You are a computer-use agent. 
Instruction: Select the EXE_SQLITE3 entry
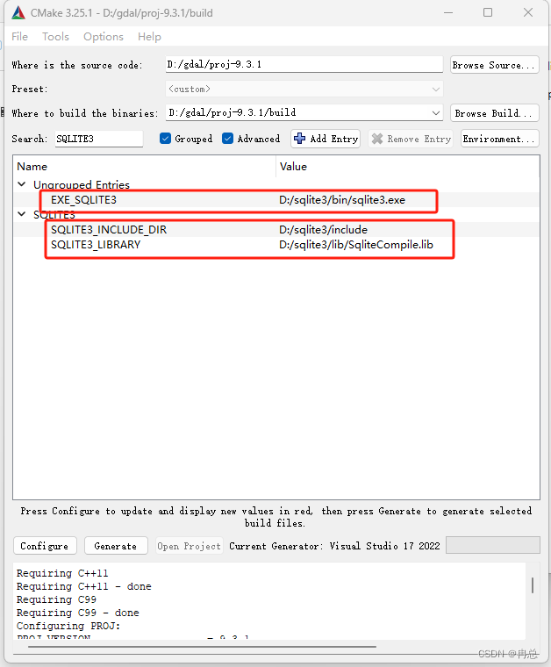(x=83, y=200)
